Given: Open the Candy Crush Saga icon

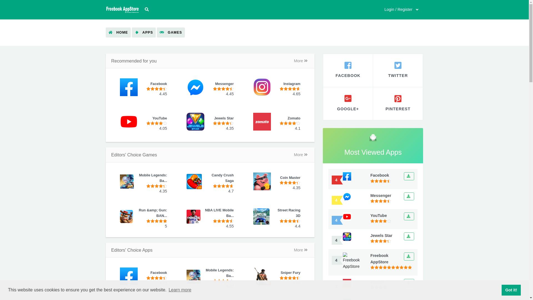Looking at the screenshot, I should pos(194,181).
